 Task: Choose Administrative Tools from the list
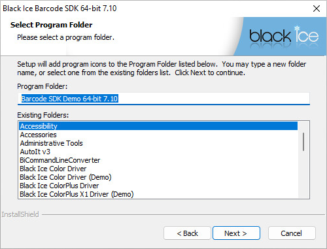158,143
